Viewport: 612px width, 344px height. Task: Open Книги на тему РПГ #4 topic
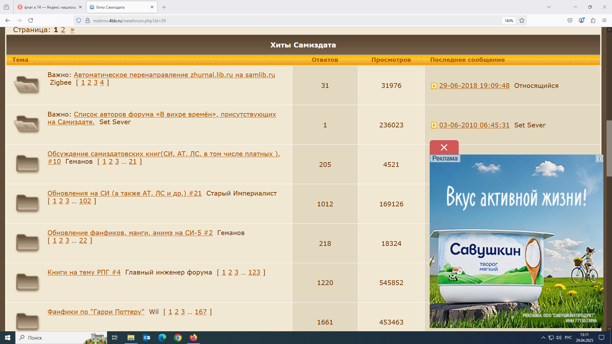84,272
